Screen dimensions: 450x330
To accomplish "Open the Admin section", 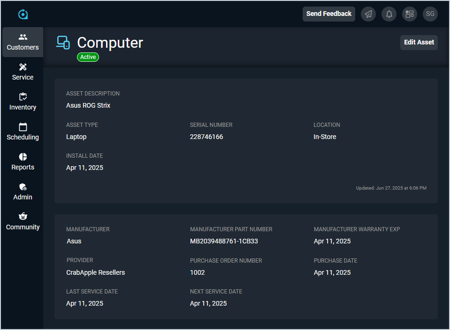I will point(23,192).
